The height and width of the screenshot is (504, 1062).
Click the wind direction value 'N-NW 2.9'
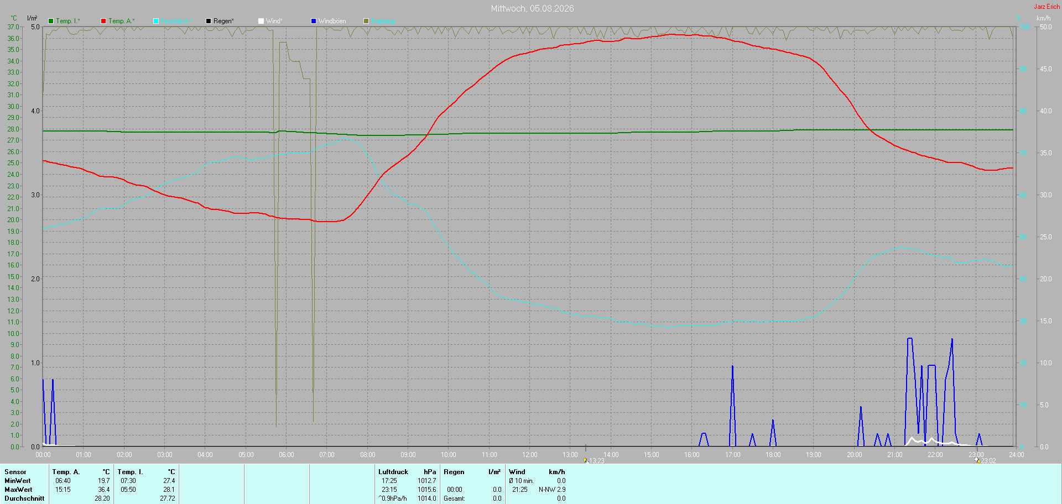point(552,490)
